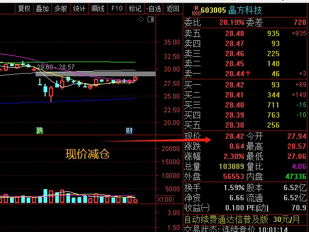Click 内盘 value 47336

pyautogui.click(x=296, y=176)
